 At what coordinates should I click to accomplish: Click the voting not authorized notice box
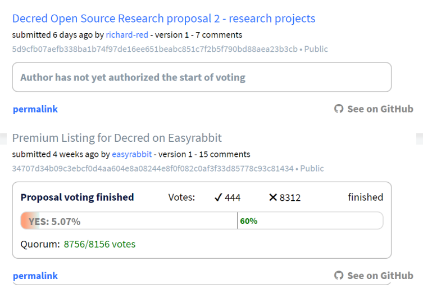[202, 77]
